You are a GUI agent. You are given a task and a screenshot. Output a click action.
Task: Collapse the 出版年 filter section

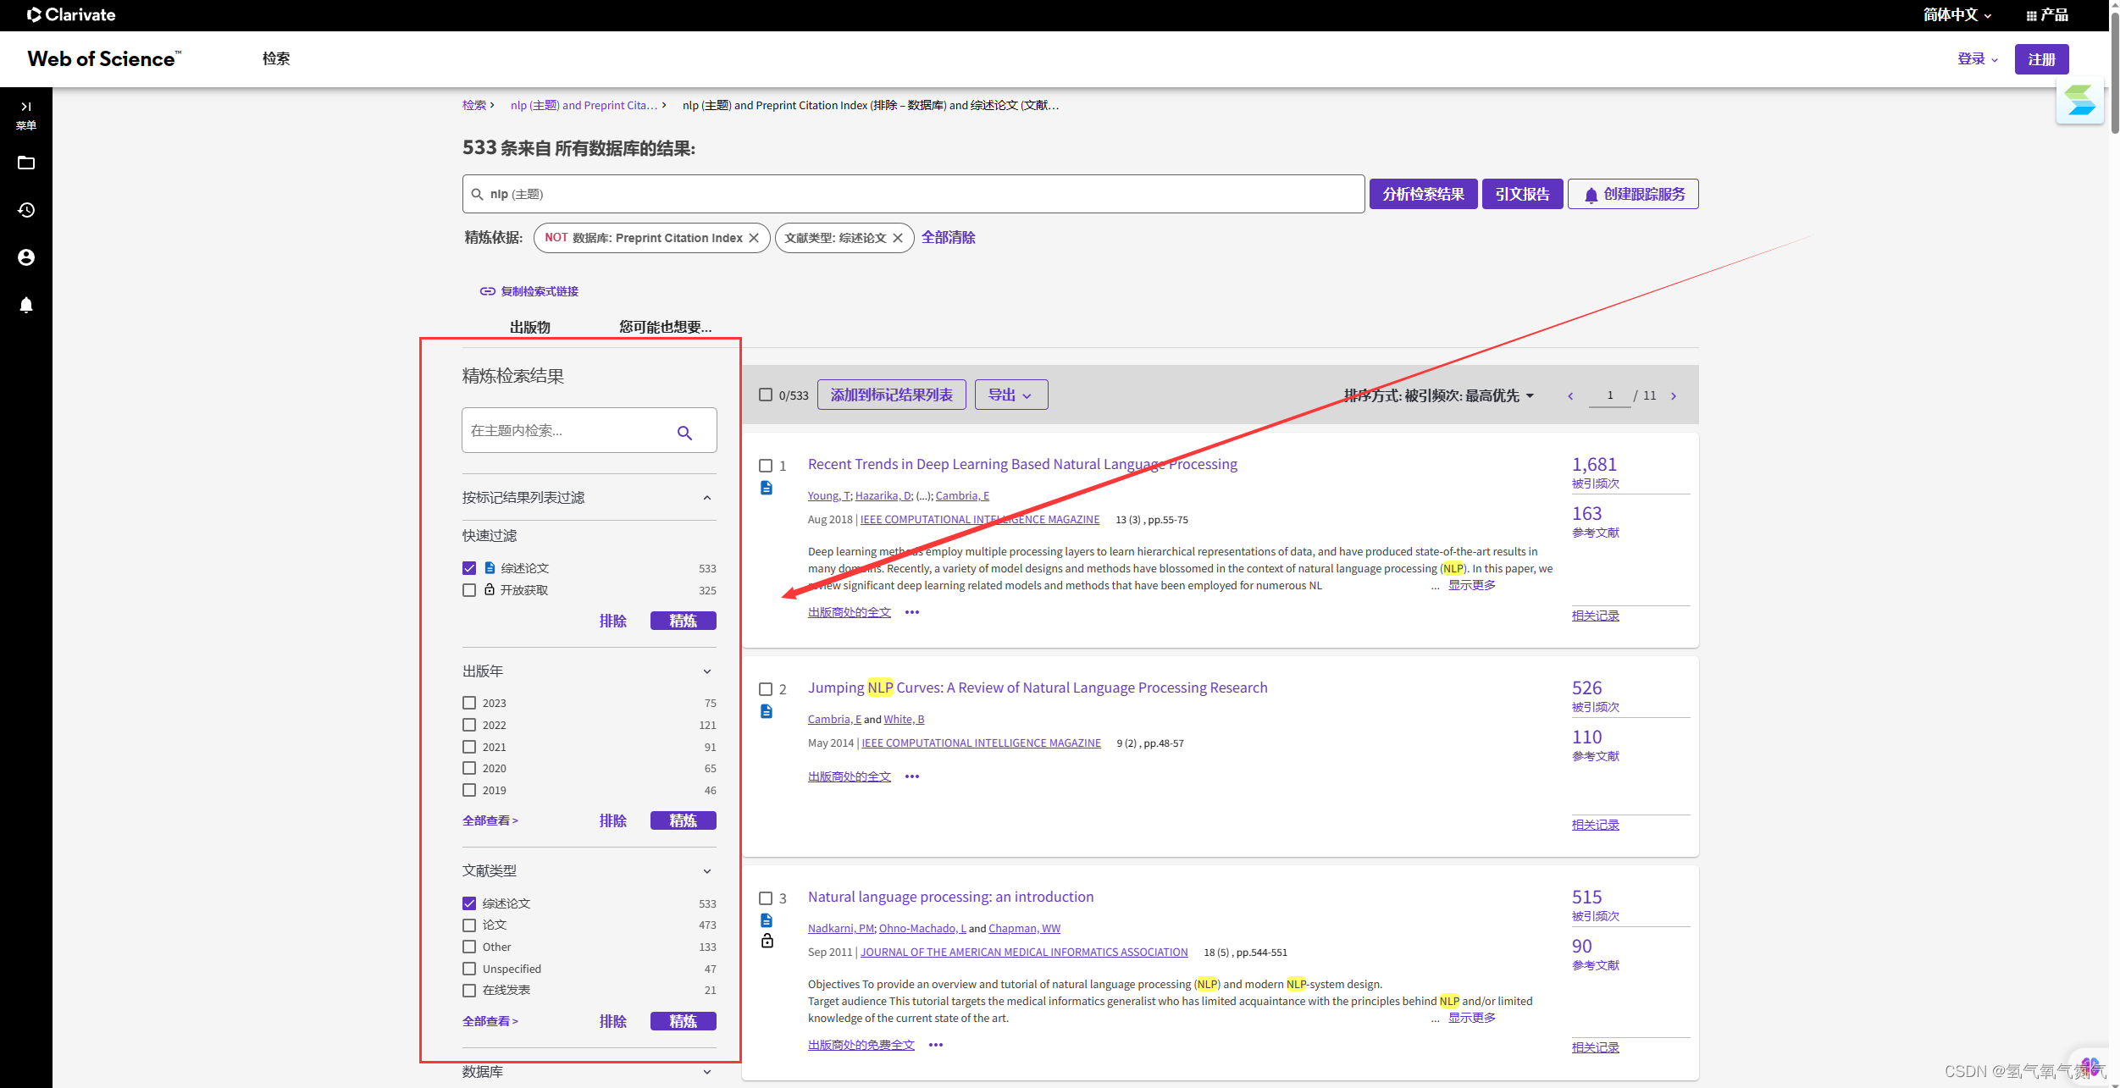tap(707, 671)
